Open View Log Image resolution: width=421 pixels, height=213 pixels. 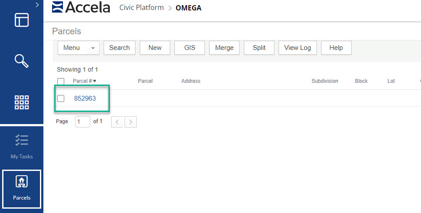click(x=297, y=48)
